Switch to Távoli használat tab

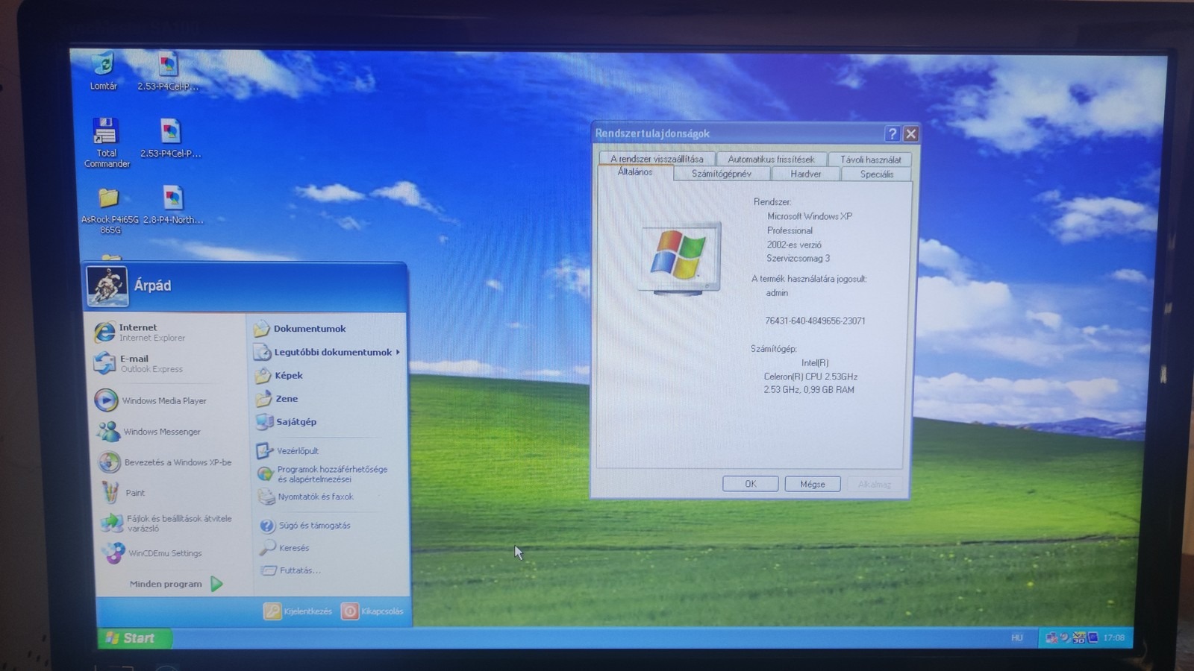tap(870, 159)
